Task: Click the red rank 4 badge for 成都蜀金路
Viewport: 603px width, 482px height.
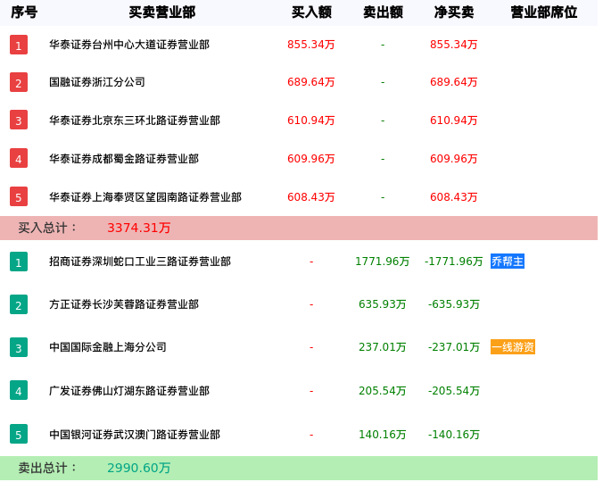Action: click(x=19, y=159)
